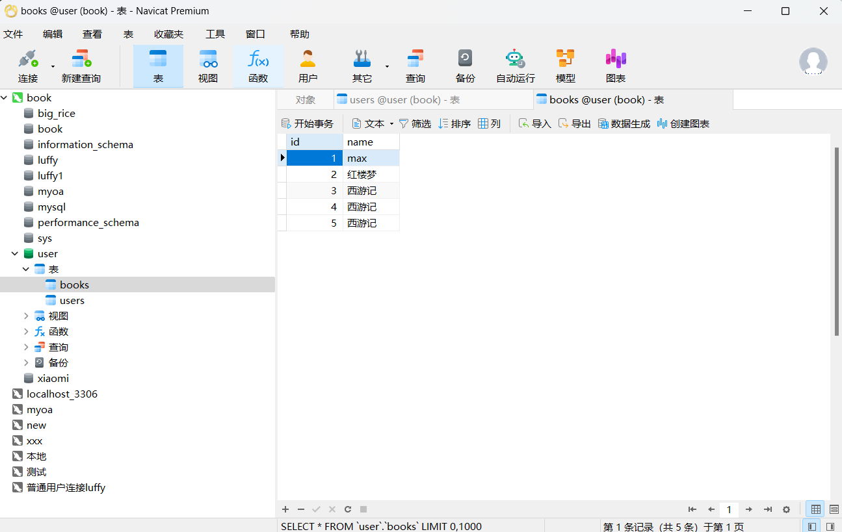Open the 其它 dropdown arrow
The height and width of the screenshot is (532, 842).
387,66
